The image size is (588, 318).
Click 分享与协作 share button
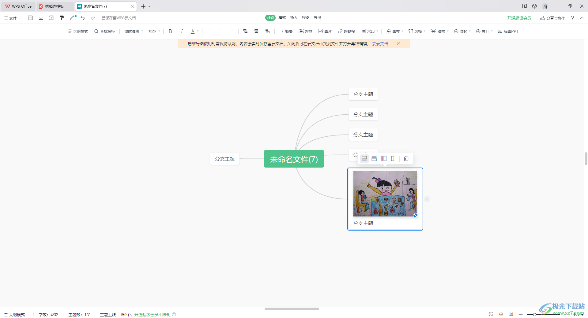coord(552,18)
